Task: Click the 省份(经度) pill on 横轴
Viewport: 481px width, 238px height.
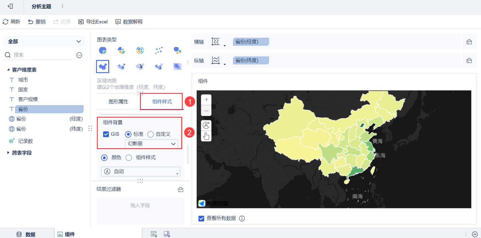Action: [251, 42]
